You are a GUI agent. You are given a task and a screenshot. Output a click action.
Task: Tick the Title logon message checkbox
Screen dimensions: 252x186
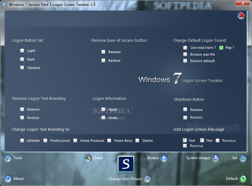click(x=202, y=140)
